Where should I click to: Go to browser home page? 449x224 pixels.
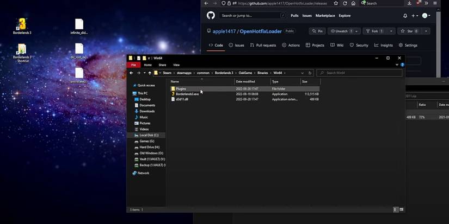click(353, 3)
